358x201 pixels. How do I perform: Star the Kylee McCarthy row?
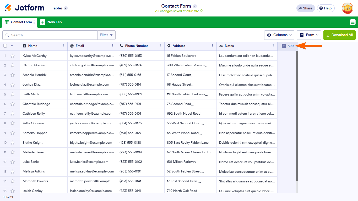13,56
